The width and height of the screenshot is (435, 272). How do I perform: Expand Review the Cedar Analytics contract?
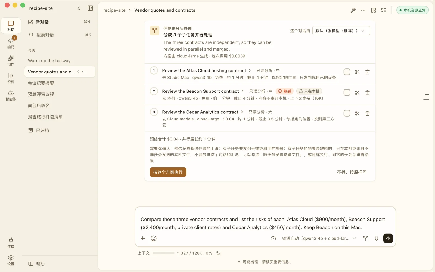(203, 112)
